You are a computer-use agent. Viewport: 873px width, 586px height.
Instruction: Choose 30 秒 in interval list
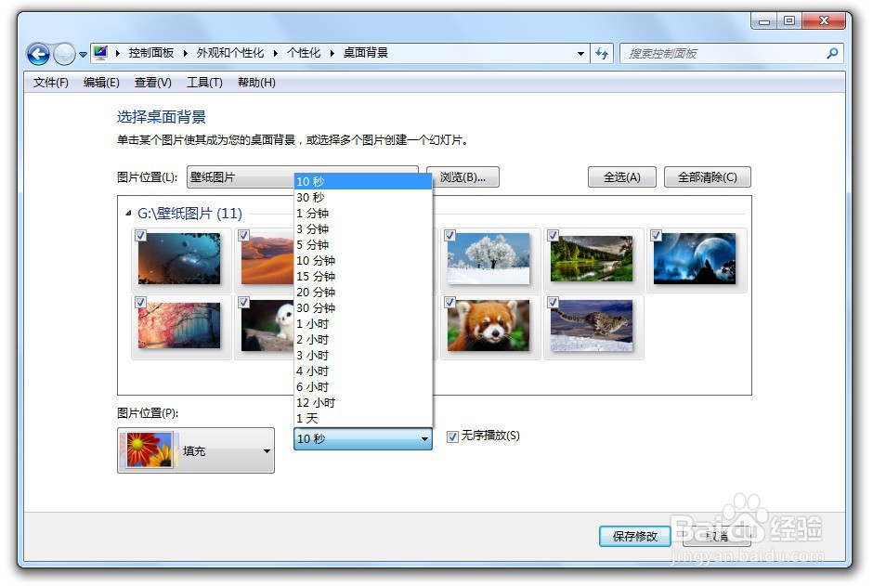coord(363,197)
